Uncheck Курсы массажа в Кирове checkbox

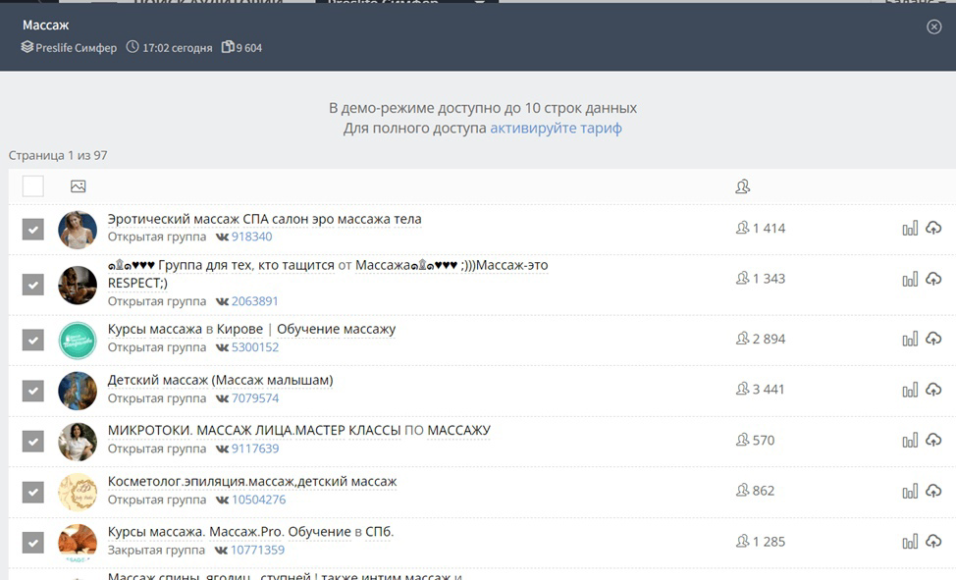click(33, 341)
